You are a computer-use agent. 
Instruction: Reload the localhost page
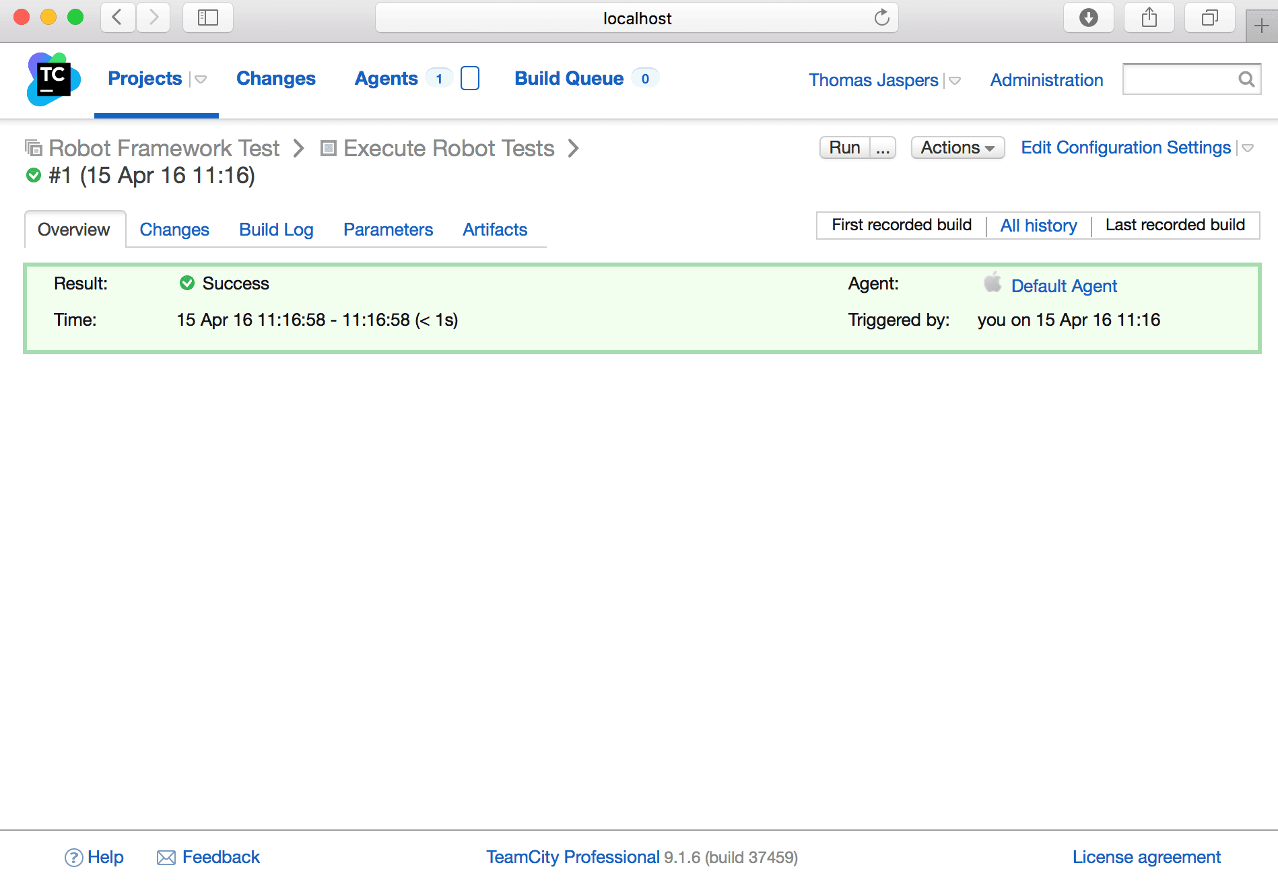[881, 18]
